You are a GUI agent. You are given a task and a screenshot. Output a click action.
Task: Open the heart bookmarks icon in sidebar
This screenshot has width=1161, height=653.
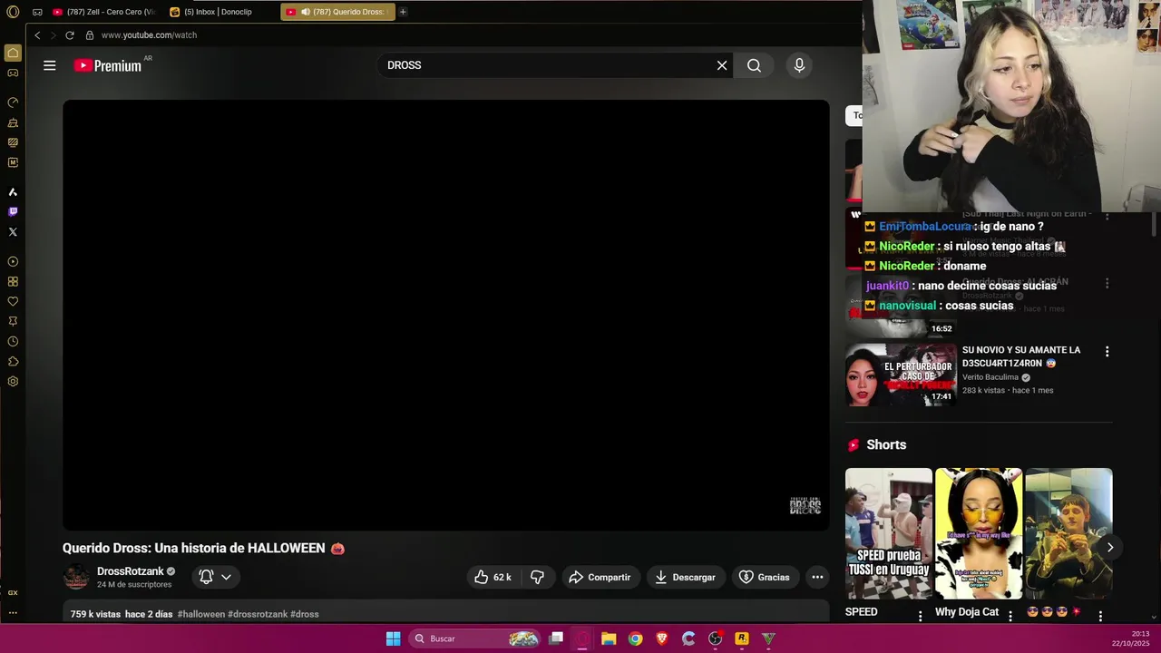13,301
